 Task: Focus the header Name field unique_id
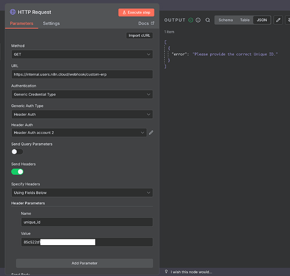(87, 222)
